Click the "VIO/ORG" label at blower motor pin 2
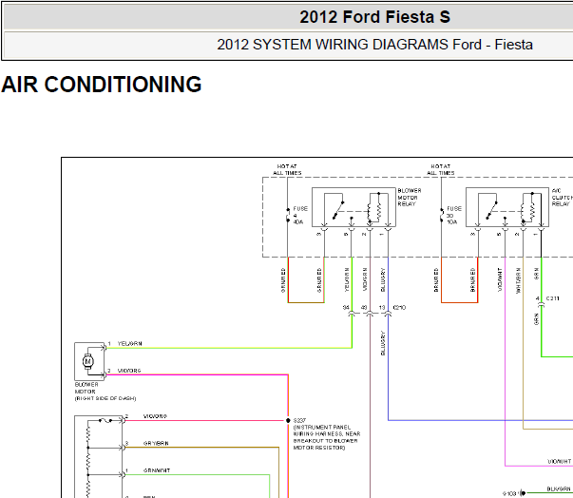 tap(129, 371)
